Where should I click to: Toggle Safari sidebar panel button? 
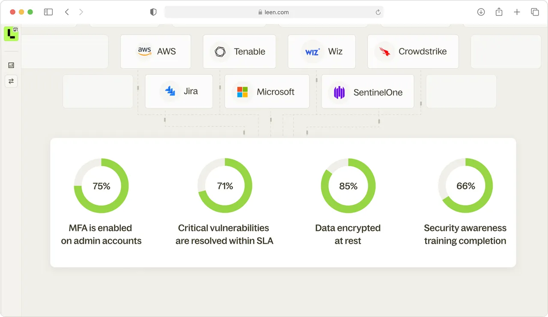pos(48,12)
